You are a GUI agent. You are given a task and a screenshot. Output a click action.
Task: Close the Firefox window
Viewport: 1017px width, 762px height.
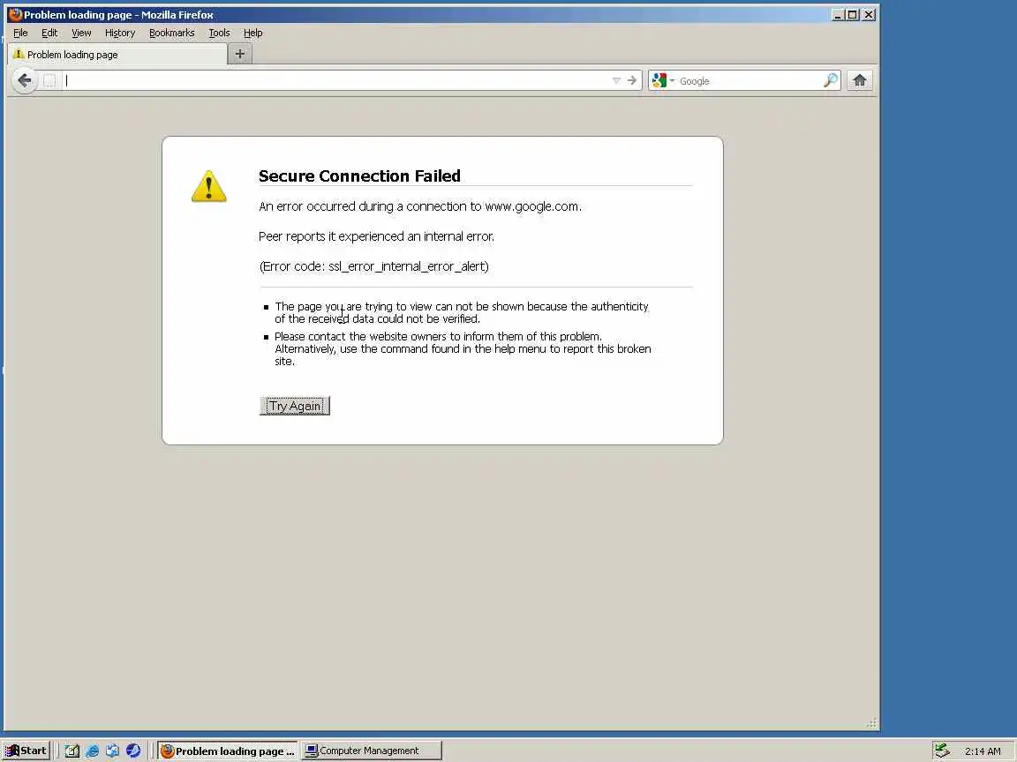tap(869, 15)
